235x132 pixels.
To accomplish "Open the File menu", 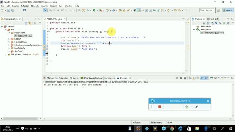I will coord(3,6).
